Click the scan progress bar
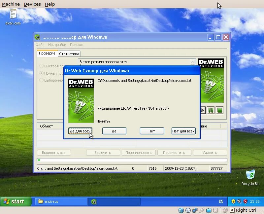Screen dimensions: 264x214 [x=132, y=160]
